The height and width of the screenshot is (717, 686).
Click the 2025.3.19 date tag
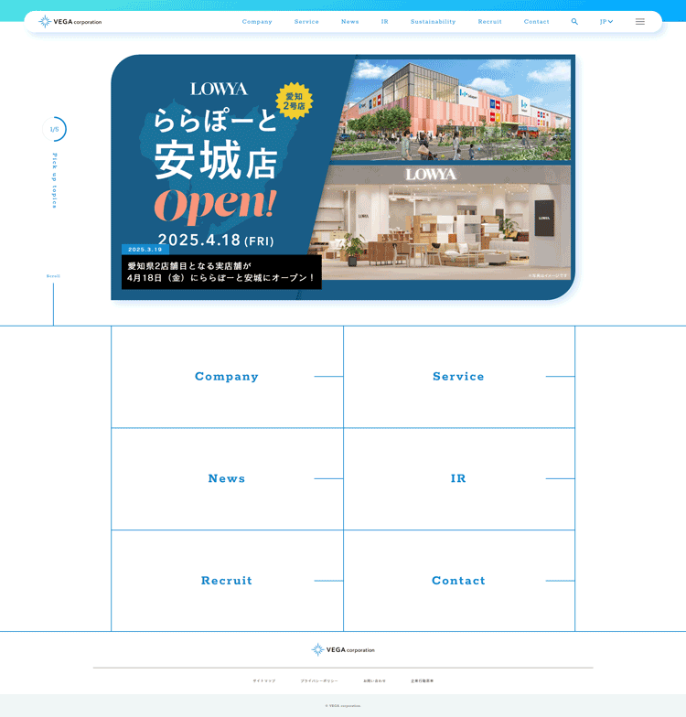(145, 249)
